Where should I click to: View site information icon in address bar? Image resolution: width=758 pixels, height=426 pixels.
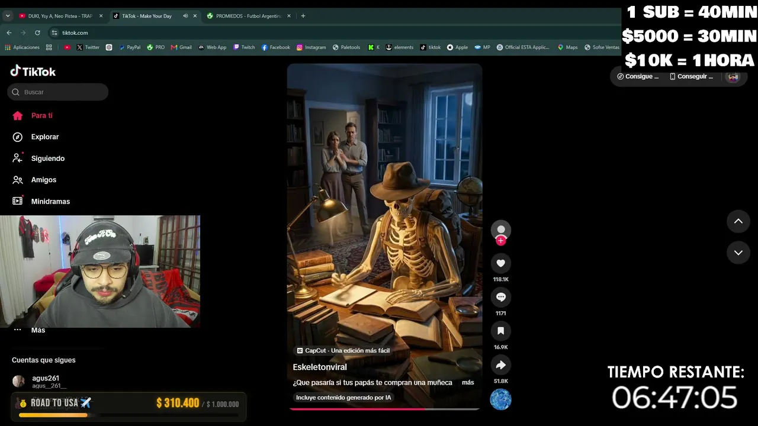tap(54, 33)
